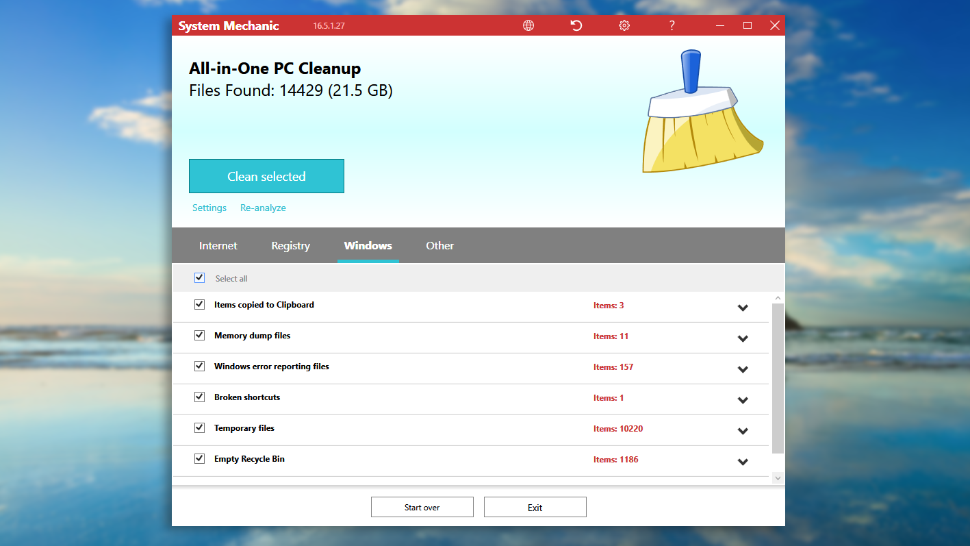Expand Memory dump files details
970x546 pixels.
743,339
